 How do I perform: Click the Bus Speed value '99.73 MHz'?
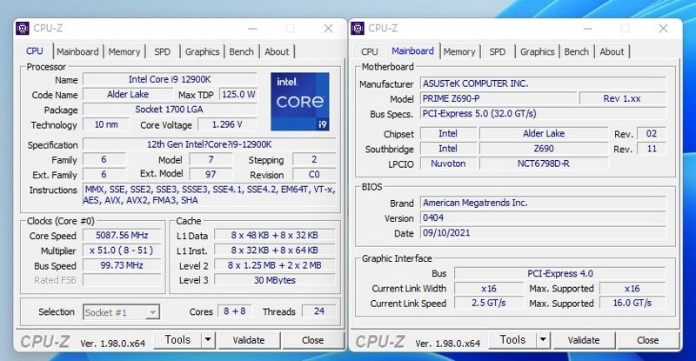coord(122,265)
